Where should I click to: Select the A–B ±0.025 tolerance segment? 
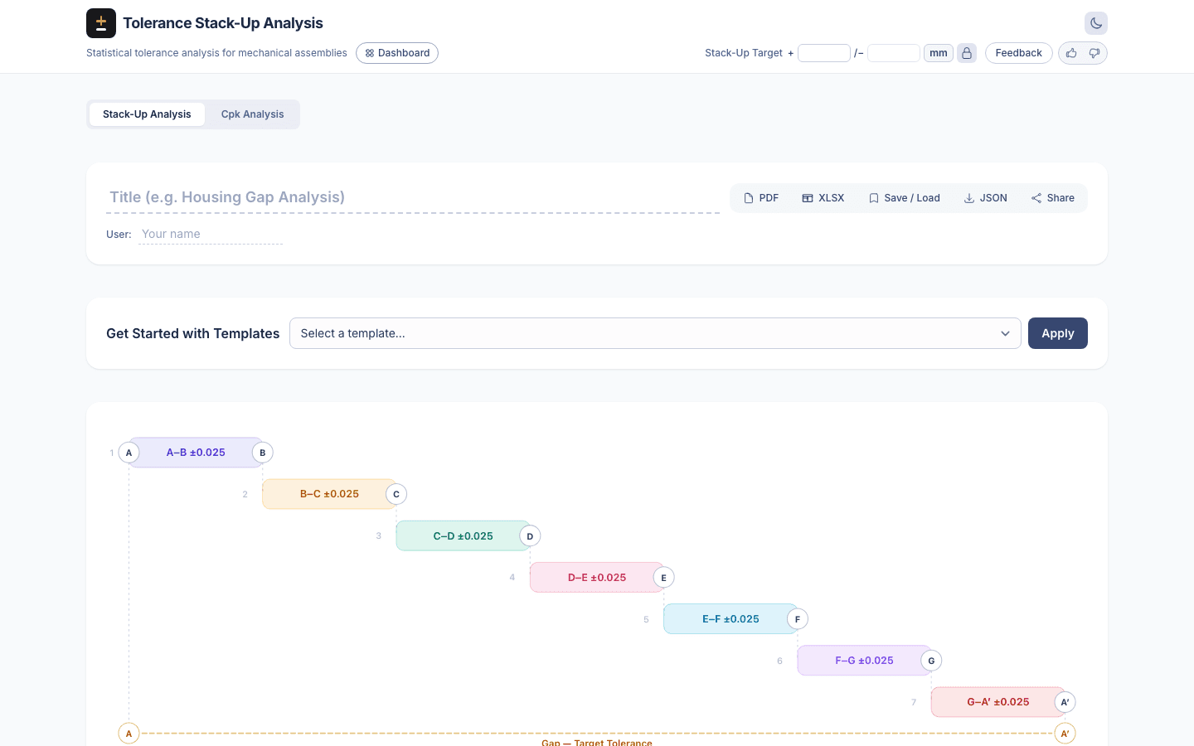click(196, 452)
